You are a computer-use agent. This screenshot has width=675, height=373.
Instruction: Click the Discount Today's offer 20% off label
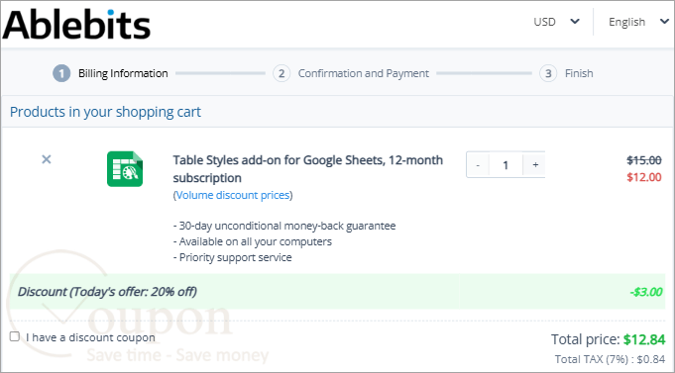[107, 292]
